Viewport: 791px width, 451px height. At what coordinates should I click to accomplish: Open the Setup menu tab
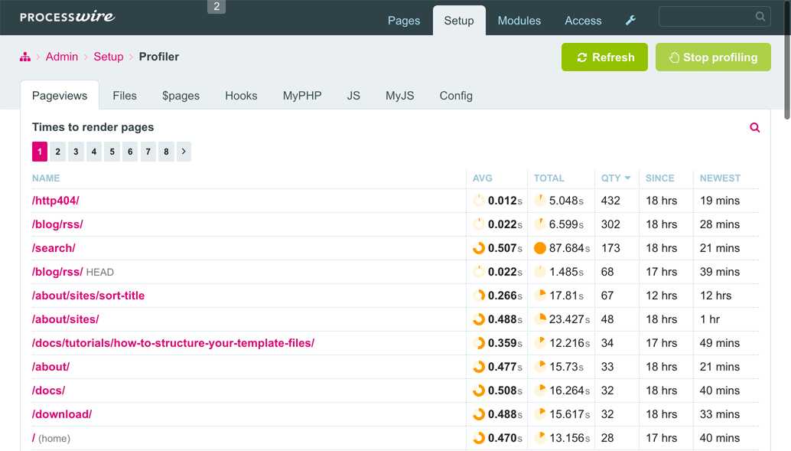(459, 21)
